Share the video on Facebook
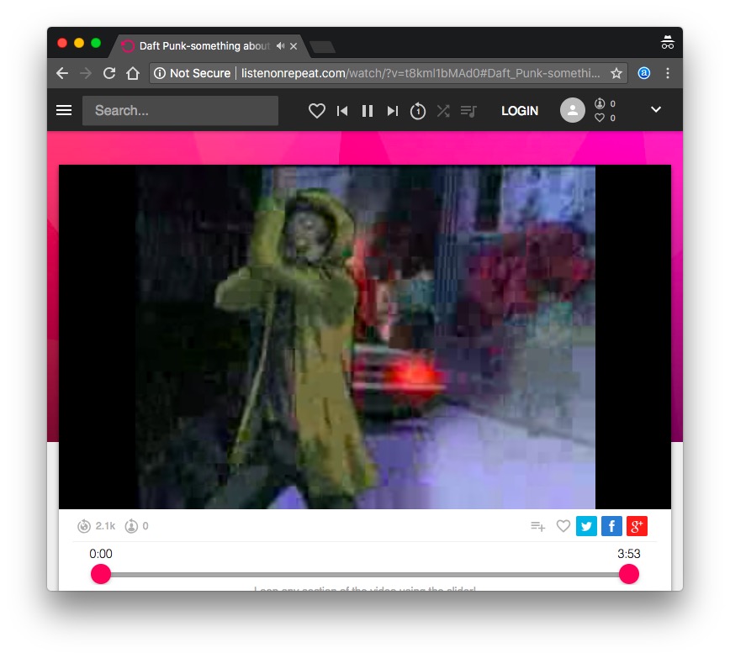This screenshot has height=658, width=730. tap(611, 526)
